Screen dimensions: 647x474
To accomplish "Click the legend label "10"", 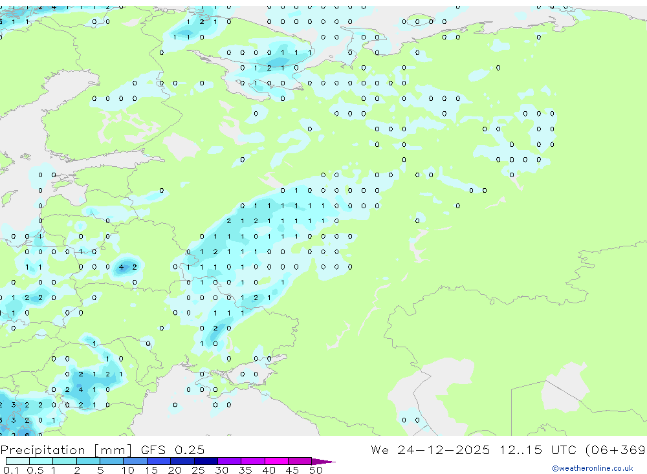I will point(128,470).
